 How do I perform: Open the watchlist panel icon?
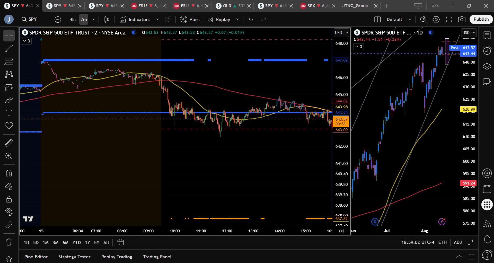point(487,36)
